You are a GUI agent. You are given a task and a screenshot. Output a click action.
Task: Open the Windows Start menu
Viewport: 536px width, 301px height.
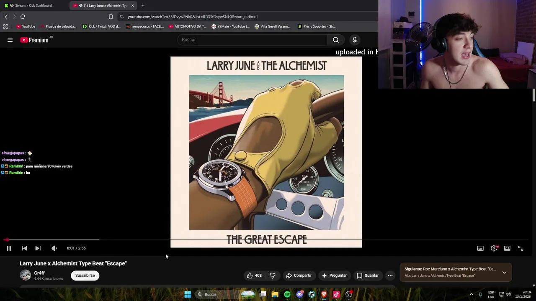tap(188, 294)
